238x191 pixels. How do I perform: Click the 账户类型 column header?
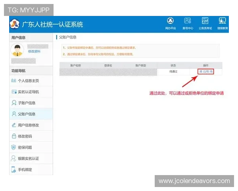141,66
